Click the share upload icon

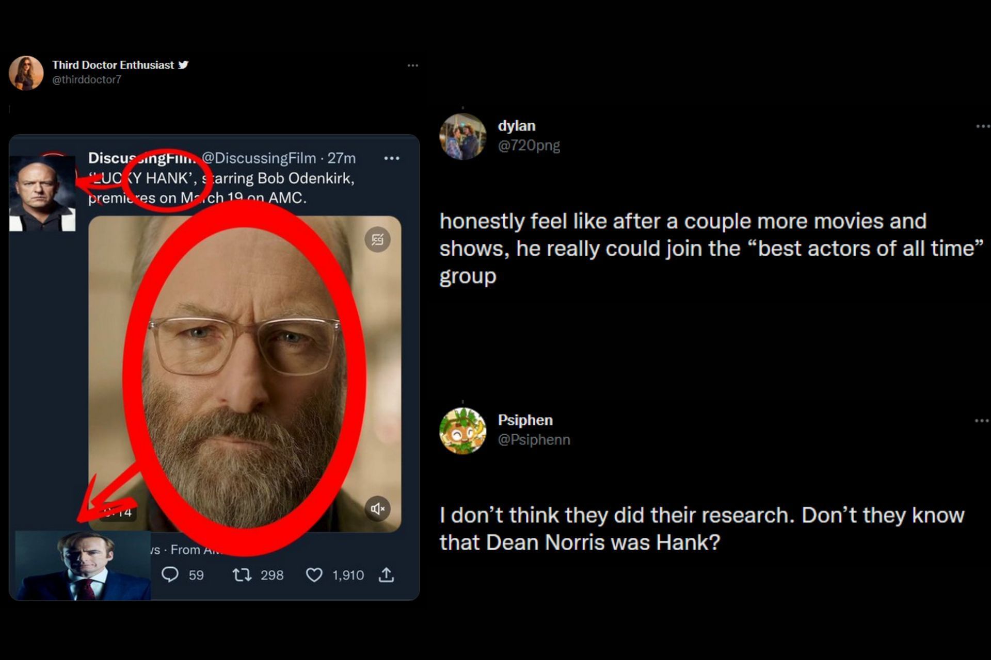click(386, 574)
